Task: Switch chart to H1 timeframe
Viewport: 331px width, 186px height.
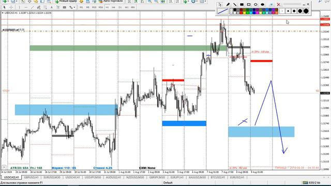Action: pos(107,7)
